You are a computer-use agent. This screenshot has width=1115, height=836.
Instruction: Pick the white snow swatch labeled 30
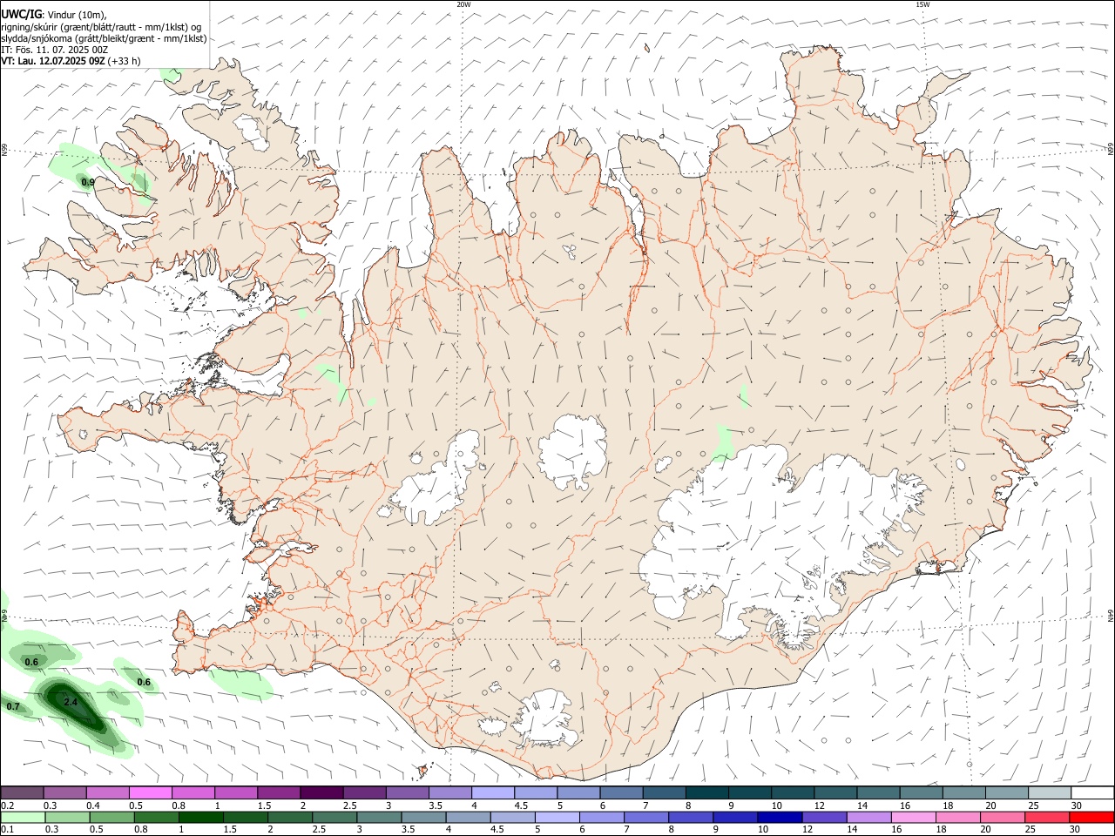pos(1092,792)
